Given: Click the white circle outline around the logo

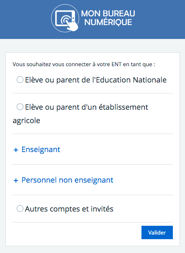Looking at the screenshot, I should (65, 18).
